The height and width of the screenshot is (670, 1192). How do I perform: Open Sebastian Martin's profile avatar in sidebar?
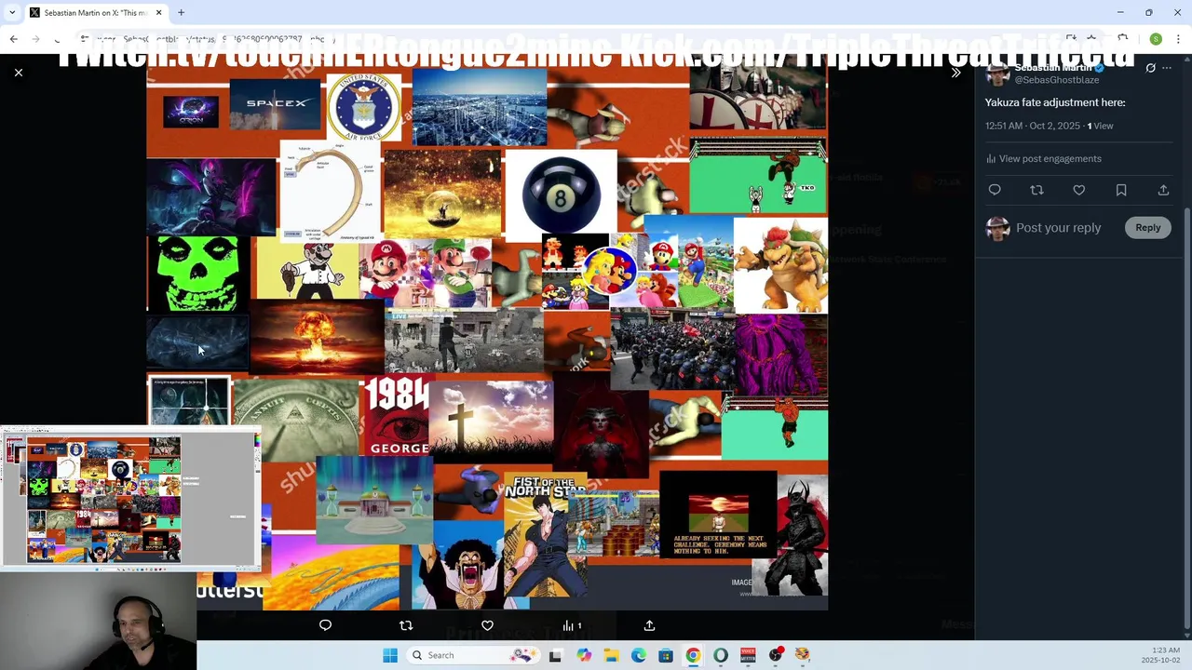[x=997, y=73]
